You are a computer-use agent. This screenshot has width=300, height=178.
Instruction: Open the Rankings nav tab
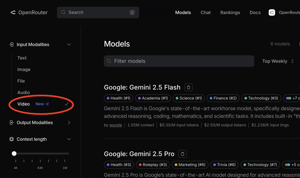(x=230, y=12)
